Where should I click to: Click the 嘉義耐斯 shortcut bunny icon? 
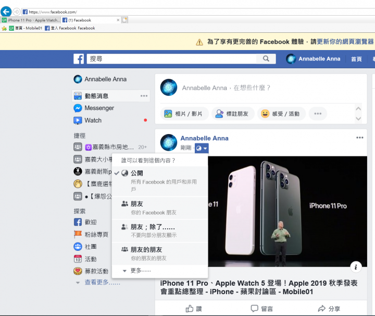[78, 172]
